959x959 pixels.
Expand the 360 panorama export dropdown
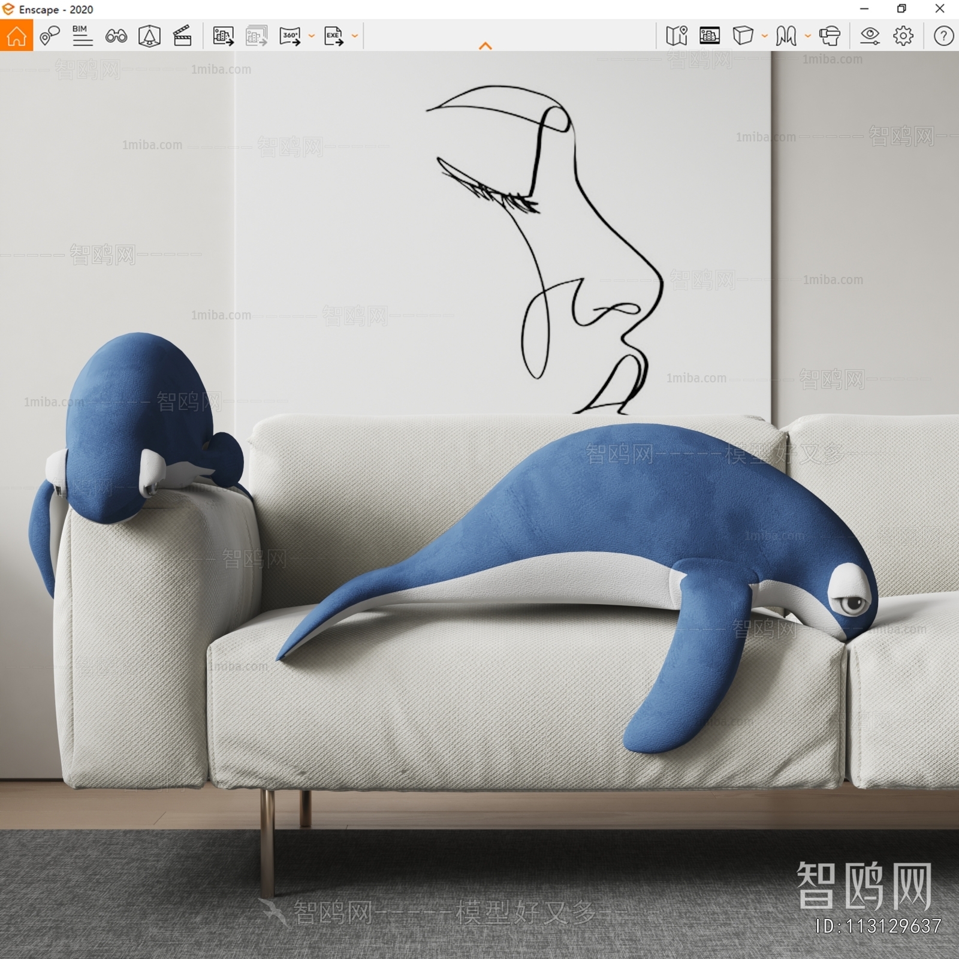pos(312,36)
